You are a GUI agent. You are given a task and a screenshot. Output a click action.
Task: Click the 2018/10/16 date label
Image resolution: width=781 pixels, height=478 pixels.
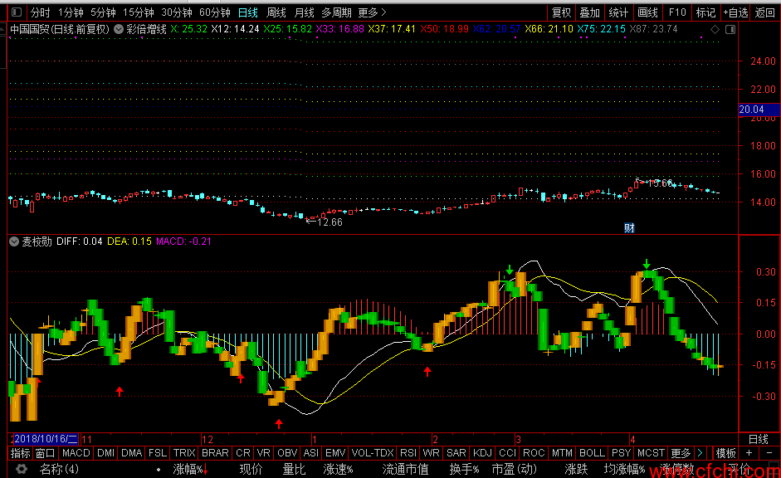[x=46, y=439]
